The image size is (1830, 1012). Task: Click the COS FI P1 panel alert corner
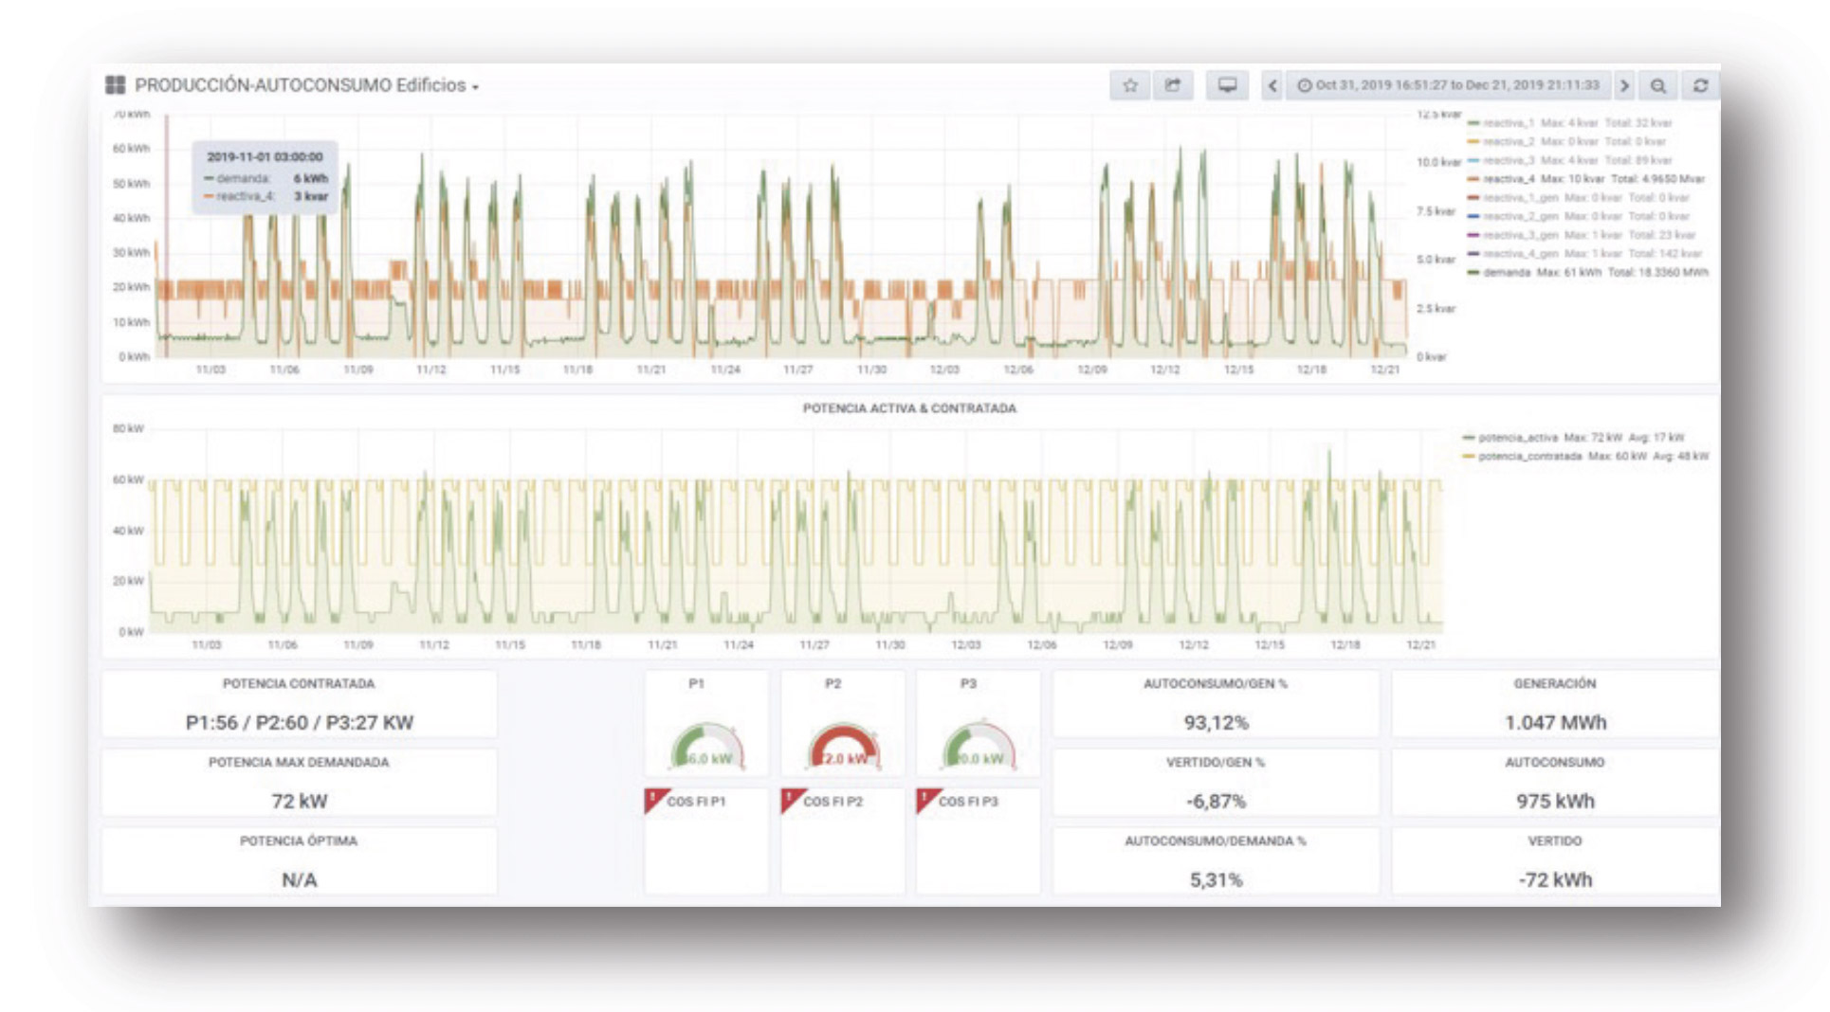tap(654, 799)
